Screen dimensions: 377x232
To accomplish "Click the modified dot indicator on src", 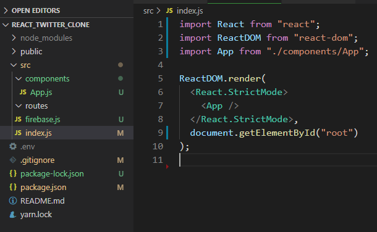I will tap(121, 65).
